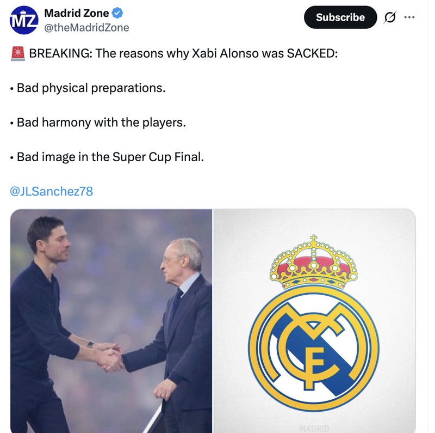
Task: Open the Grok explain icon
Action: pyautogui.click(x=389, y=17)
